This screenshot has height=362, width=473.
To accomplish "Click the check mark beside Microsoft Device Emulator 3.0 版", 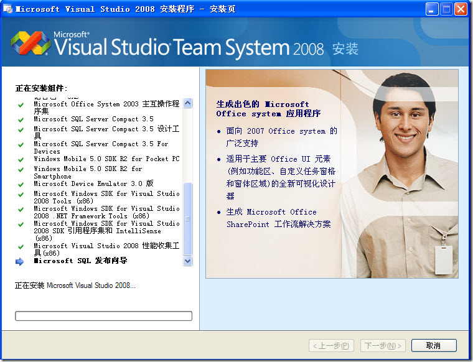I will point(21,185).
